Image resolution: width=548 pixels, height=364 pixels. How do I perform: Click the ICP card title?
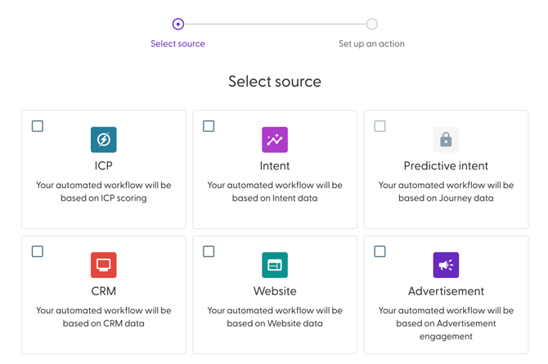(x=103, y=166)
